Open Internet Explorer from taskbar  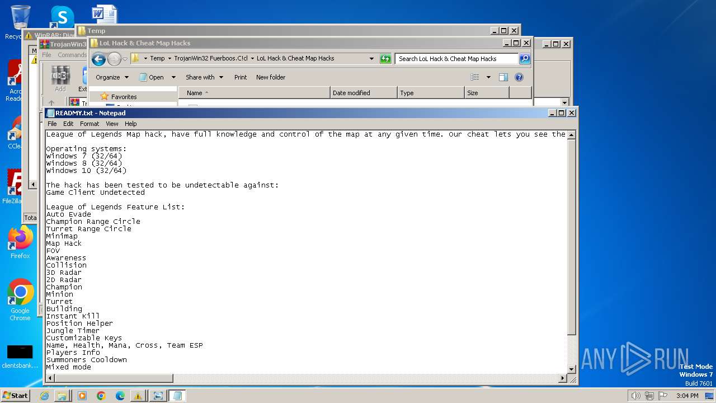(44, 396)
